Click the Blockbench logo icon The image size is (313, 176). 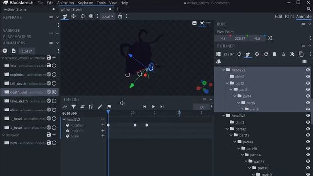tap(5, 3)
